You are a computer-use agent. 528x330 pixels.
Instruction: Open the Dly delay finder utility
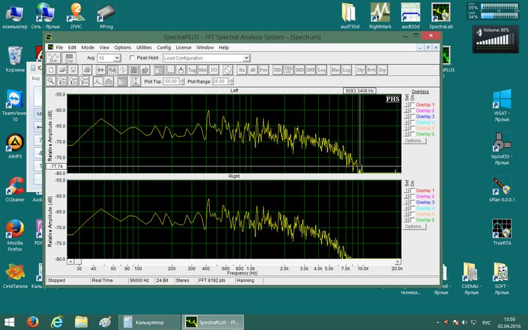tap(360, 70)
